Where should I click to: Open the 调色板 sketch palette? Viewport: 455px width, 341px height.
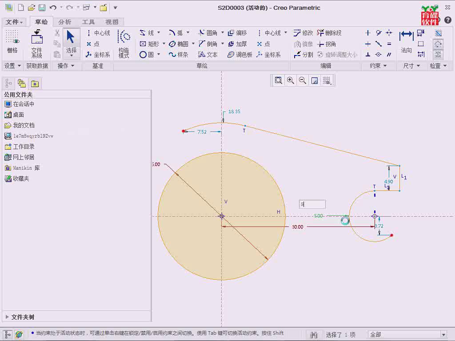pyautogui.click(x=240, y=55)
